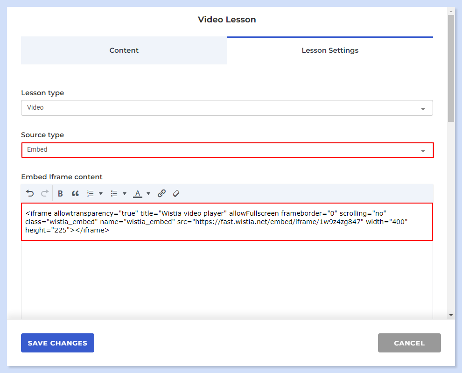Screen dimensions: 462x373
Task: Switch to the Lesson Settings tab
Action: pos(330,50)
